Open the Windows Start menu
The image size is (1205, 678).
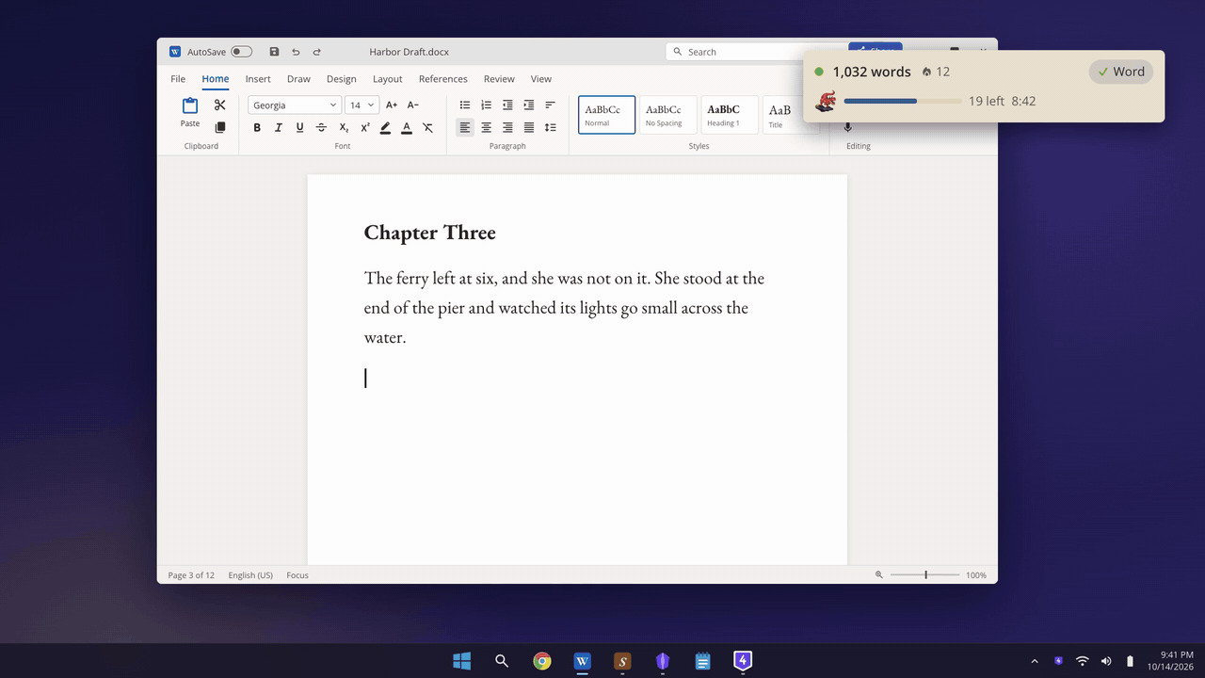[x=461, y=661]
